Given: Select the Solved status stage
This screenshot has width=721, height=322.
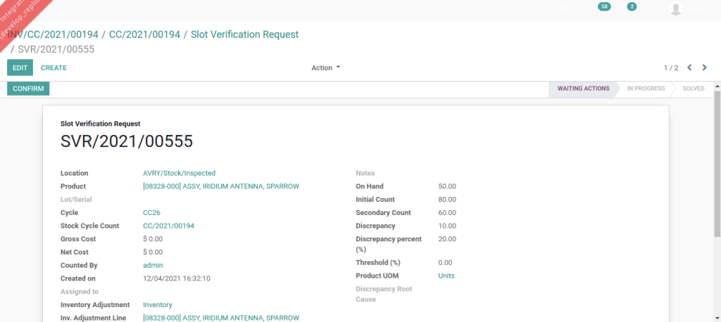Looking at the screenshot, I should tap(693, 89).
